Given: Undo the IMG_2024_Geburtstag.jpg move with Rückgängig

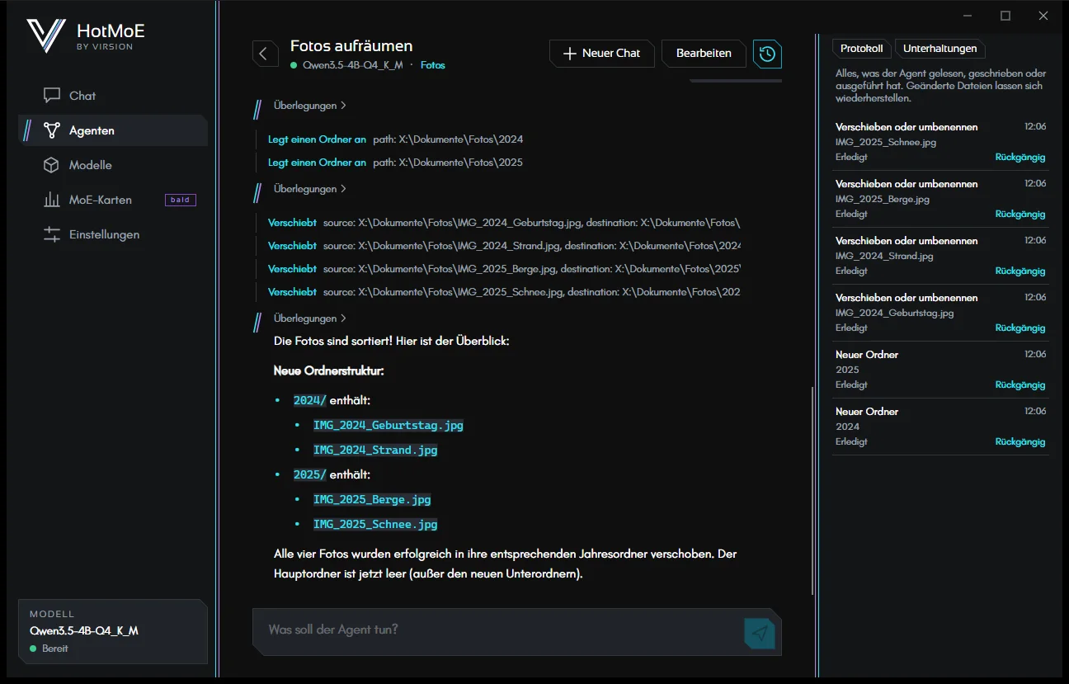Looking at the screenshot, I should click(1020, 328).
